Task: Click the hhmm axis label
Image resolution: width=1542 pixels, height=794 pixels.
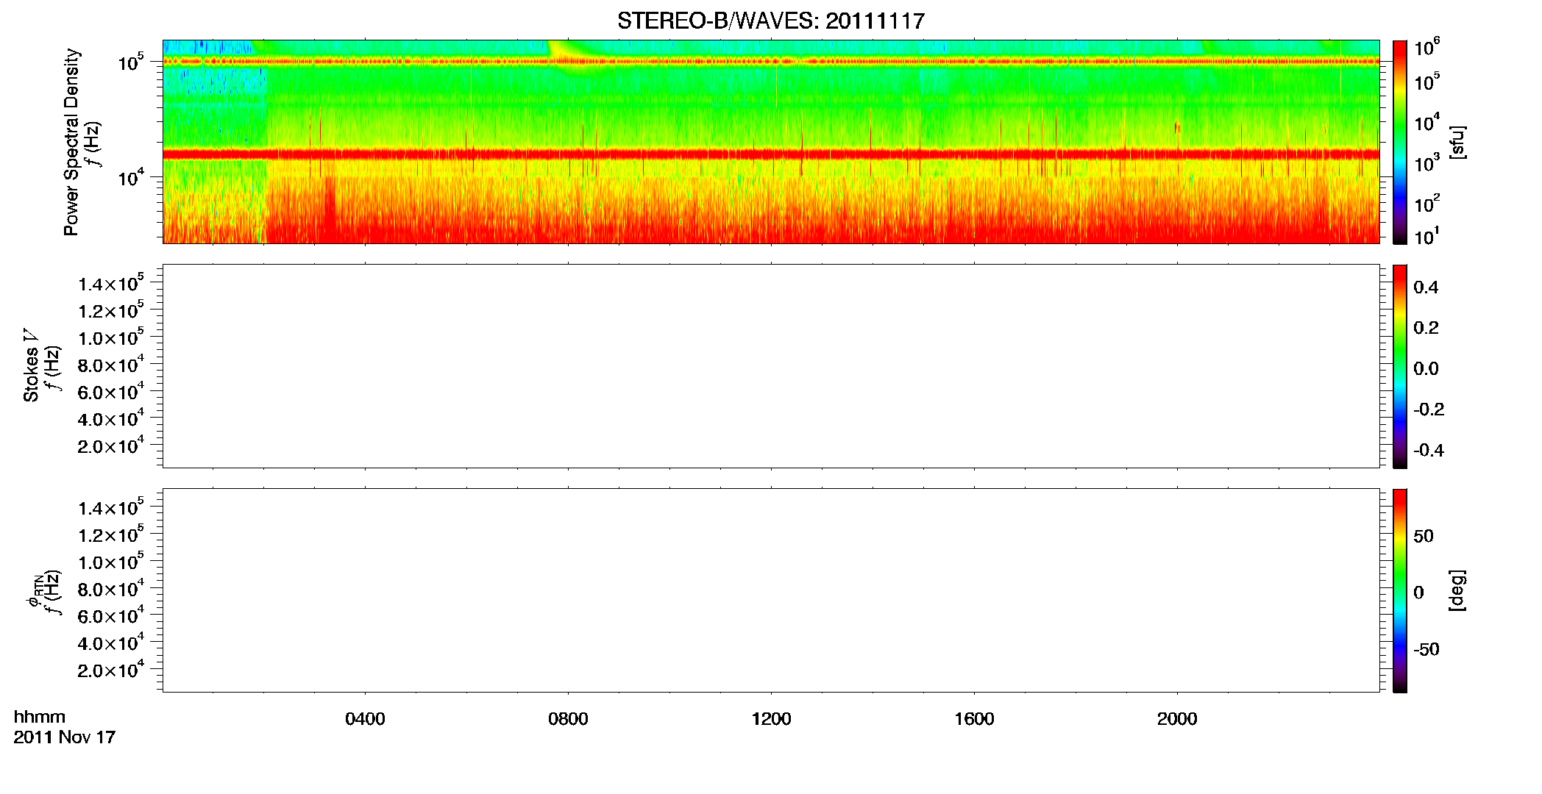Action: [x=40, y=717]
